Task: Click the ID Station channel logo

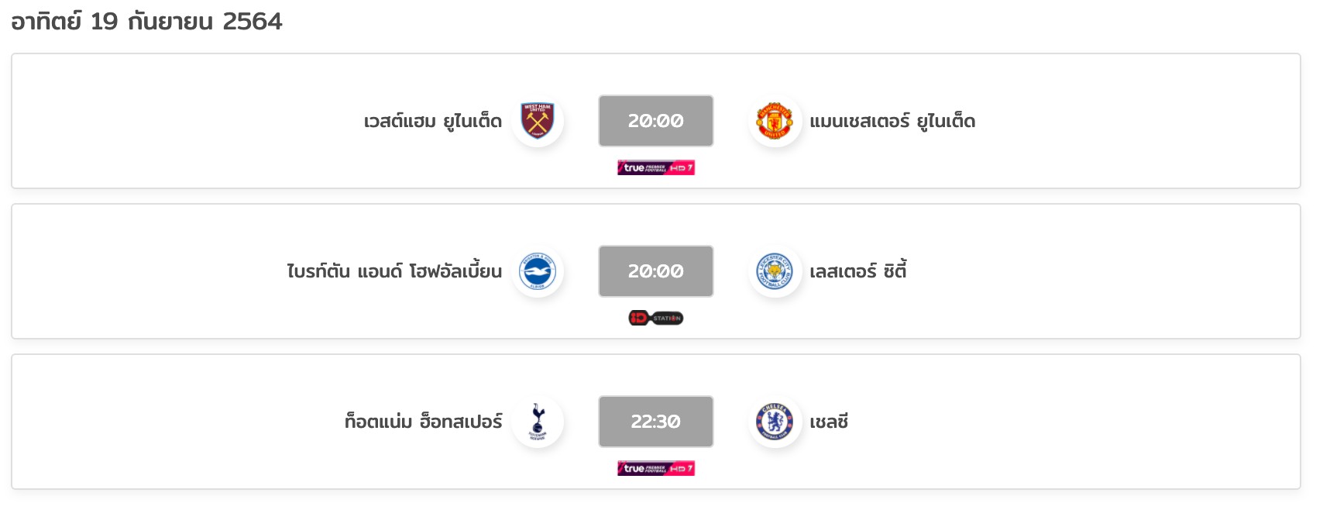Action: (656, 318)
